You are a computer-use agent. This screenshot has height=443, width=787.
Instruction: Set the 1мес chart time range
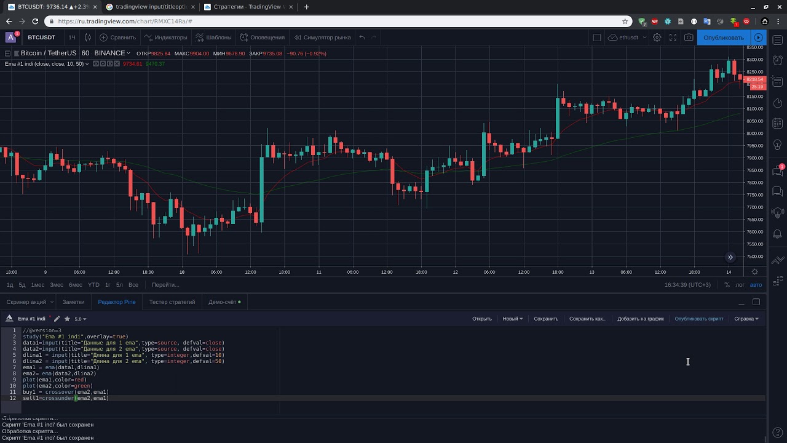[x=38, y=285]
